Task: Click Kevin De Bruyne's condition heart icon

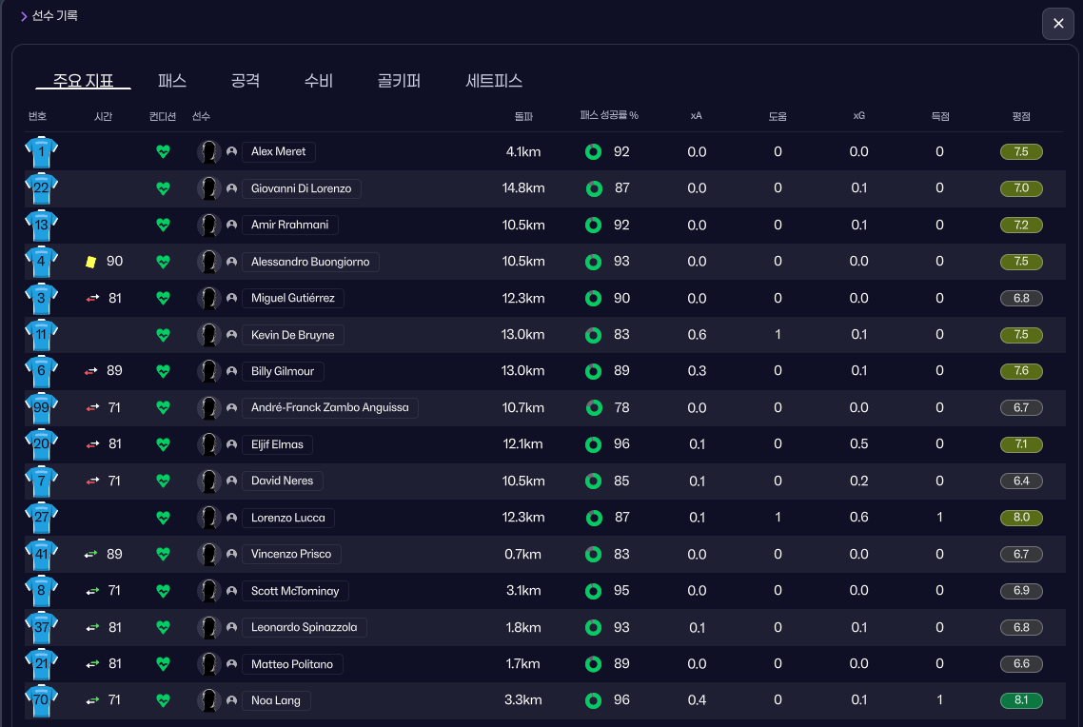Action: click(x=163, y=335)
